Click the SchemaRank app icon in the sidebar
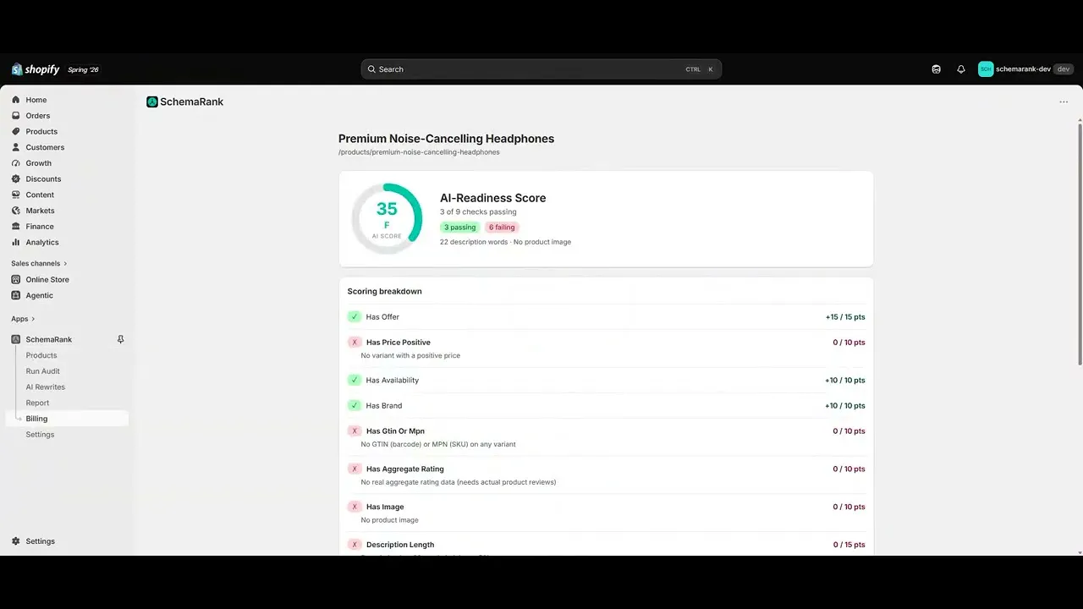Screen dimensions: 1083x609 pos(15,339)
